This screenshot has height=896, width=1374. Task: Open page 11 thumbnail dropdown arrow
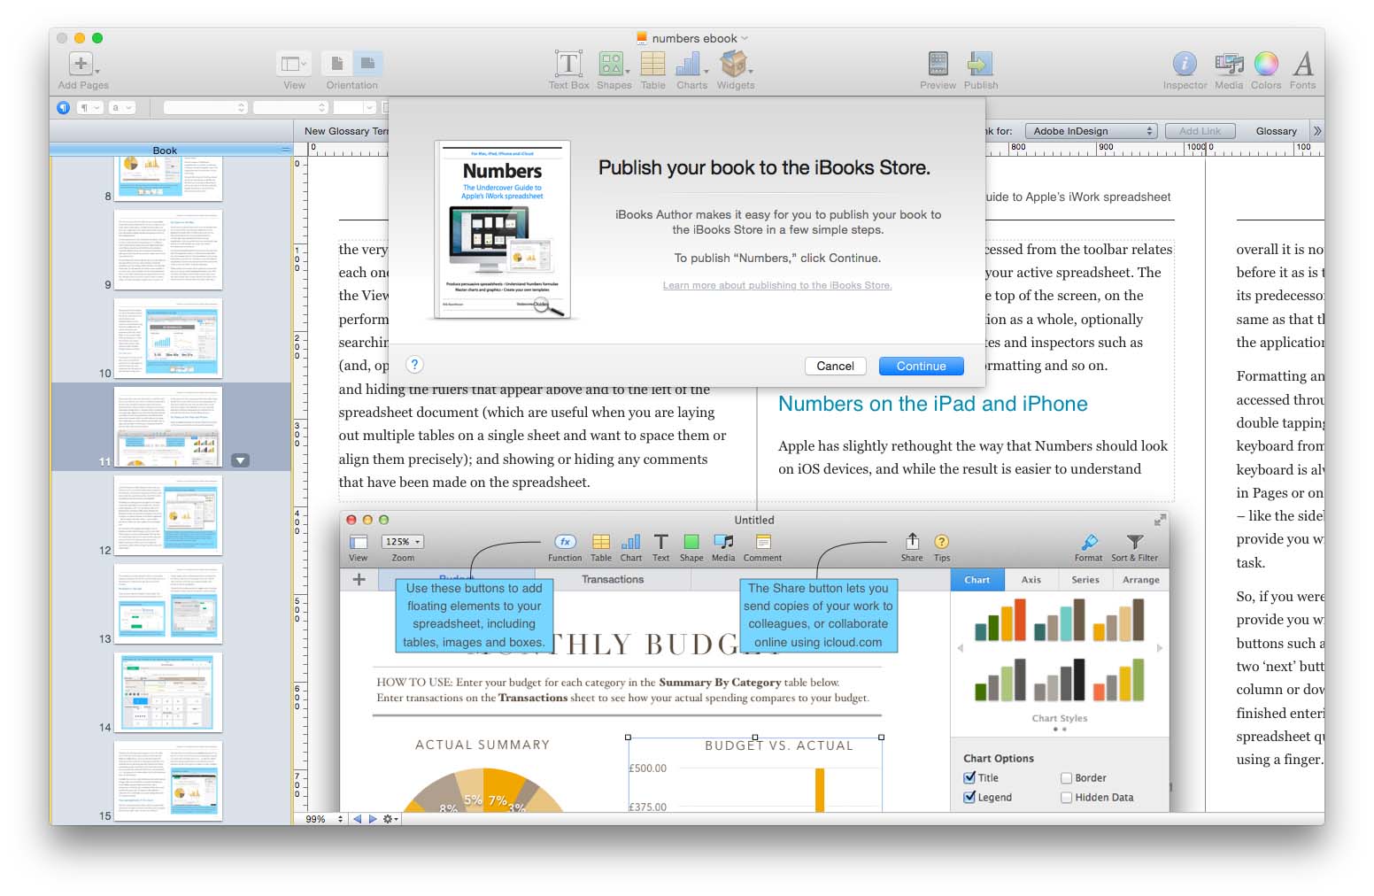[240, 460]
